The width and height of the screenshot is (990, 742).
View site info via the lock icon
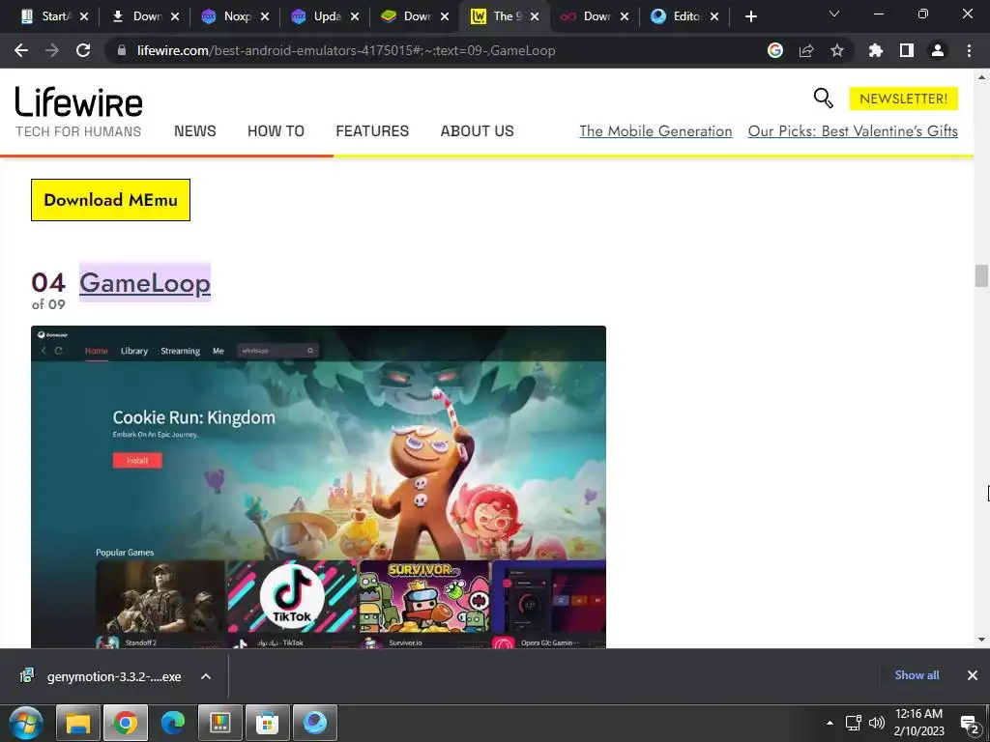(x=121, y=50)
